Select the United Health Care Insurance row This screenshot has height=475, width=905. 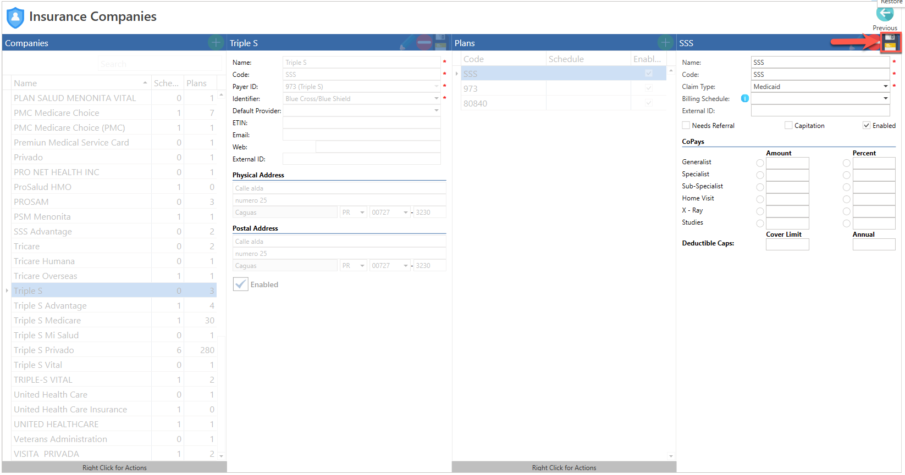coord(114,409)
